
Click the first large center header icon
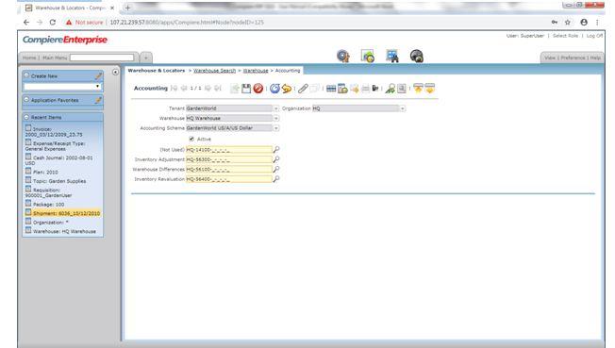pos(343,56)
